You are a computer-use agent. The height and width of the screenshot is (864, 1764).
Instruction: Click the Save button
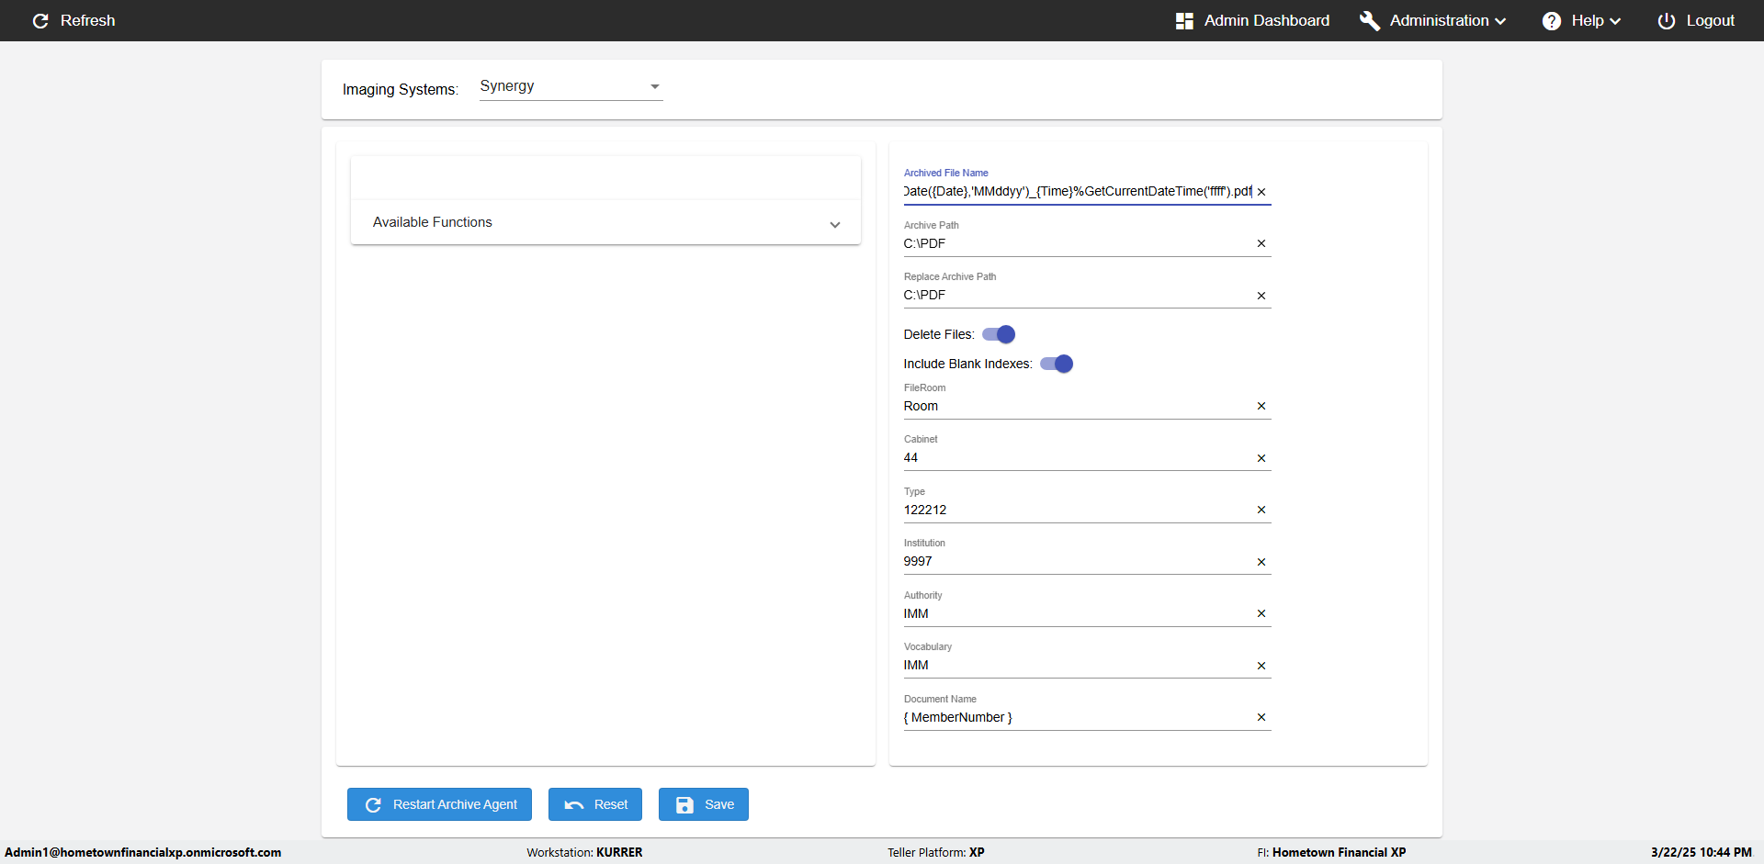[x=703, y=804]
